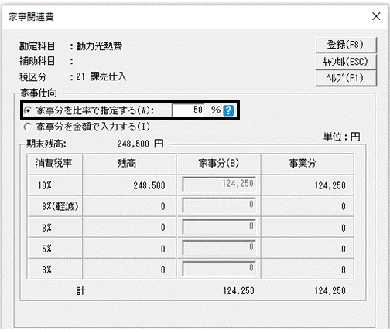
Task: Click 家事分 field in the 10% row
Action: 219,184
